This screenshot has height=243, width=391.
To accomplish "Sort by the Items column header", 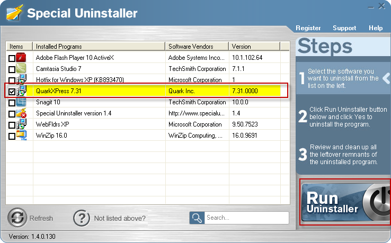I will pos(20,47).
